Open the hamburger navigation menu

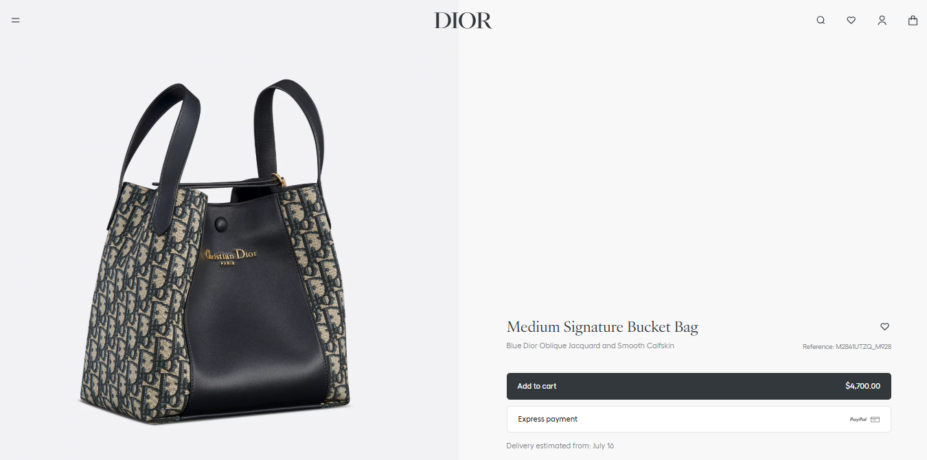[x=15, y=21]
